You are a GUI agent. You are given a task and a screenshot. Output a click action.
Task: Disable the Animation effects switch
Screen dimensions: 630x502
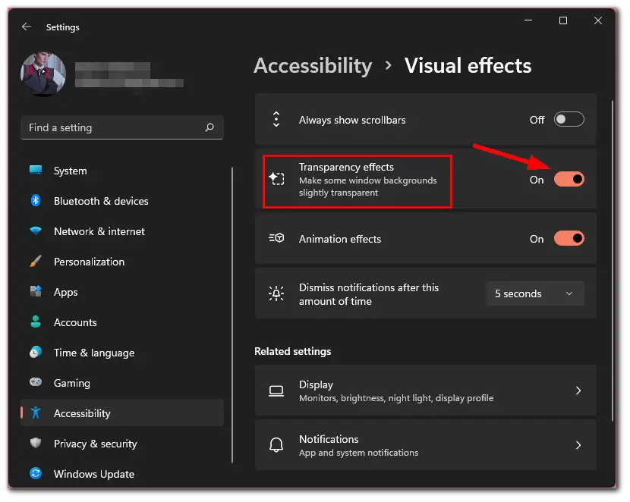coord(569,238)
